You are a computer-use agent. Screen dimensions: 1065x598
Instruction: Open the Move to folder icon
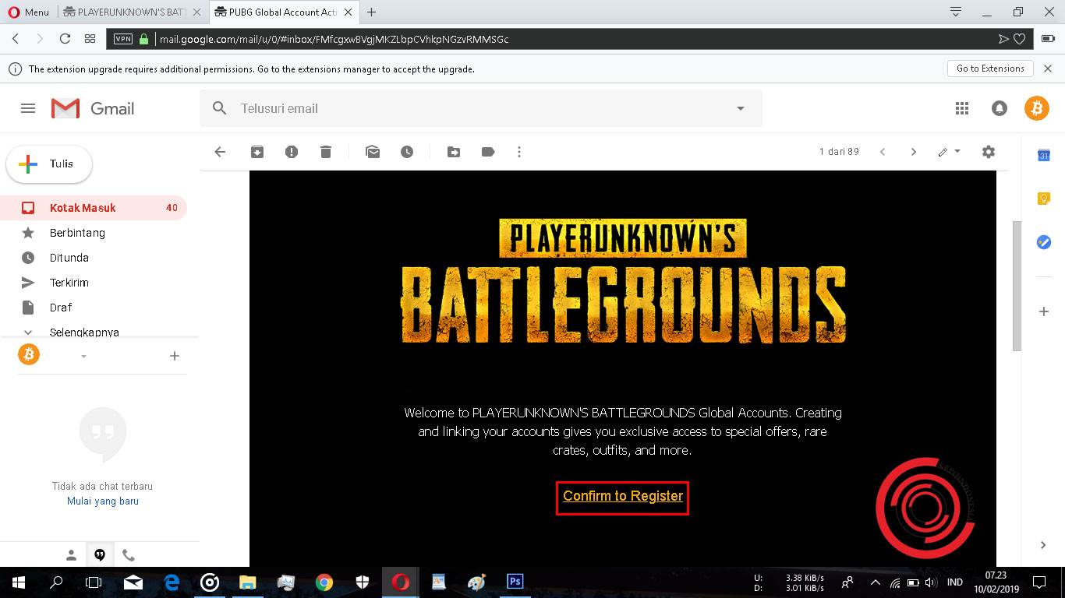tap(454, 152)
